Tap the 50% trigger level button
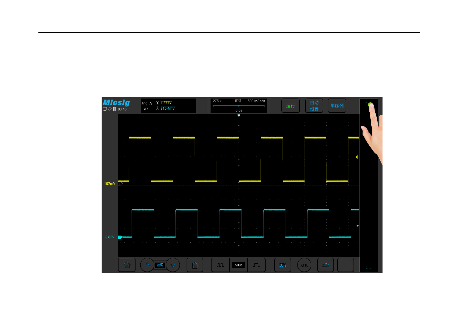This screenshot has width=459, height=325. (x=282, y=265)
